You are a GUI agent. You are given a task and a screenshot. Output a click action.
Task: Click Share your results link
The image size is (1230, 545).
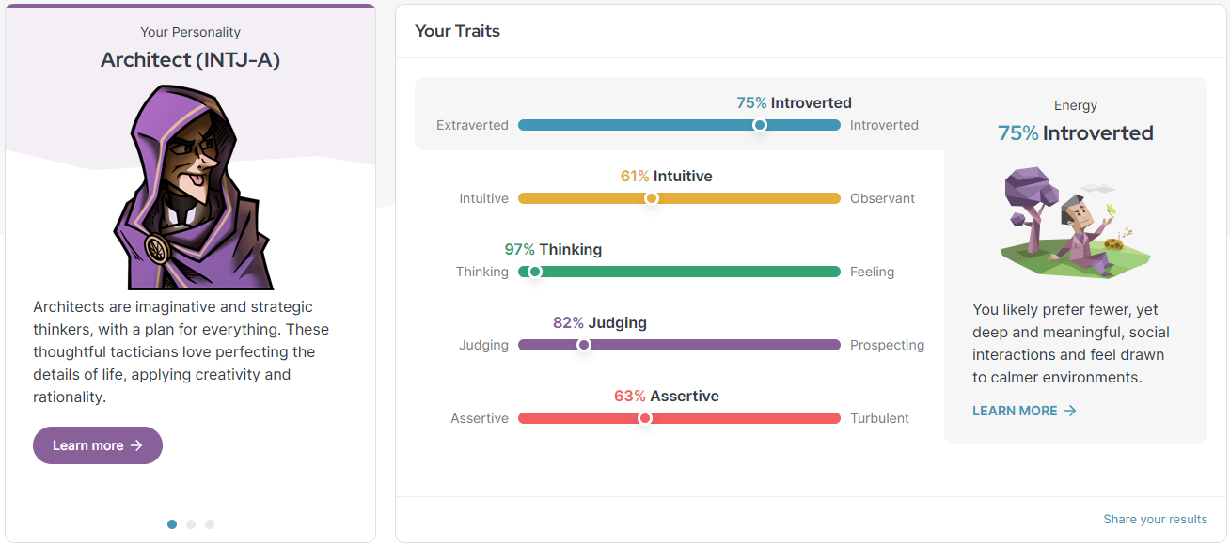[1155, 520]
